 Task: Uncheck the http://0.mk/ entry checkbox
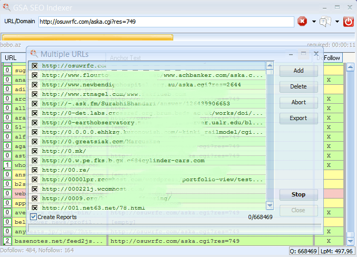(x=35, y=151)
